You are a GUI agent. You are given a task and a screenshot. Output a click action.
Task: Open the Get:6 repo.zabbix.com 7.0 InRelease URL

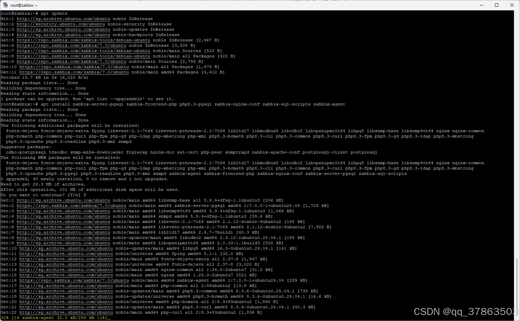click(x=71, y=46)
